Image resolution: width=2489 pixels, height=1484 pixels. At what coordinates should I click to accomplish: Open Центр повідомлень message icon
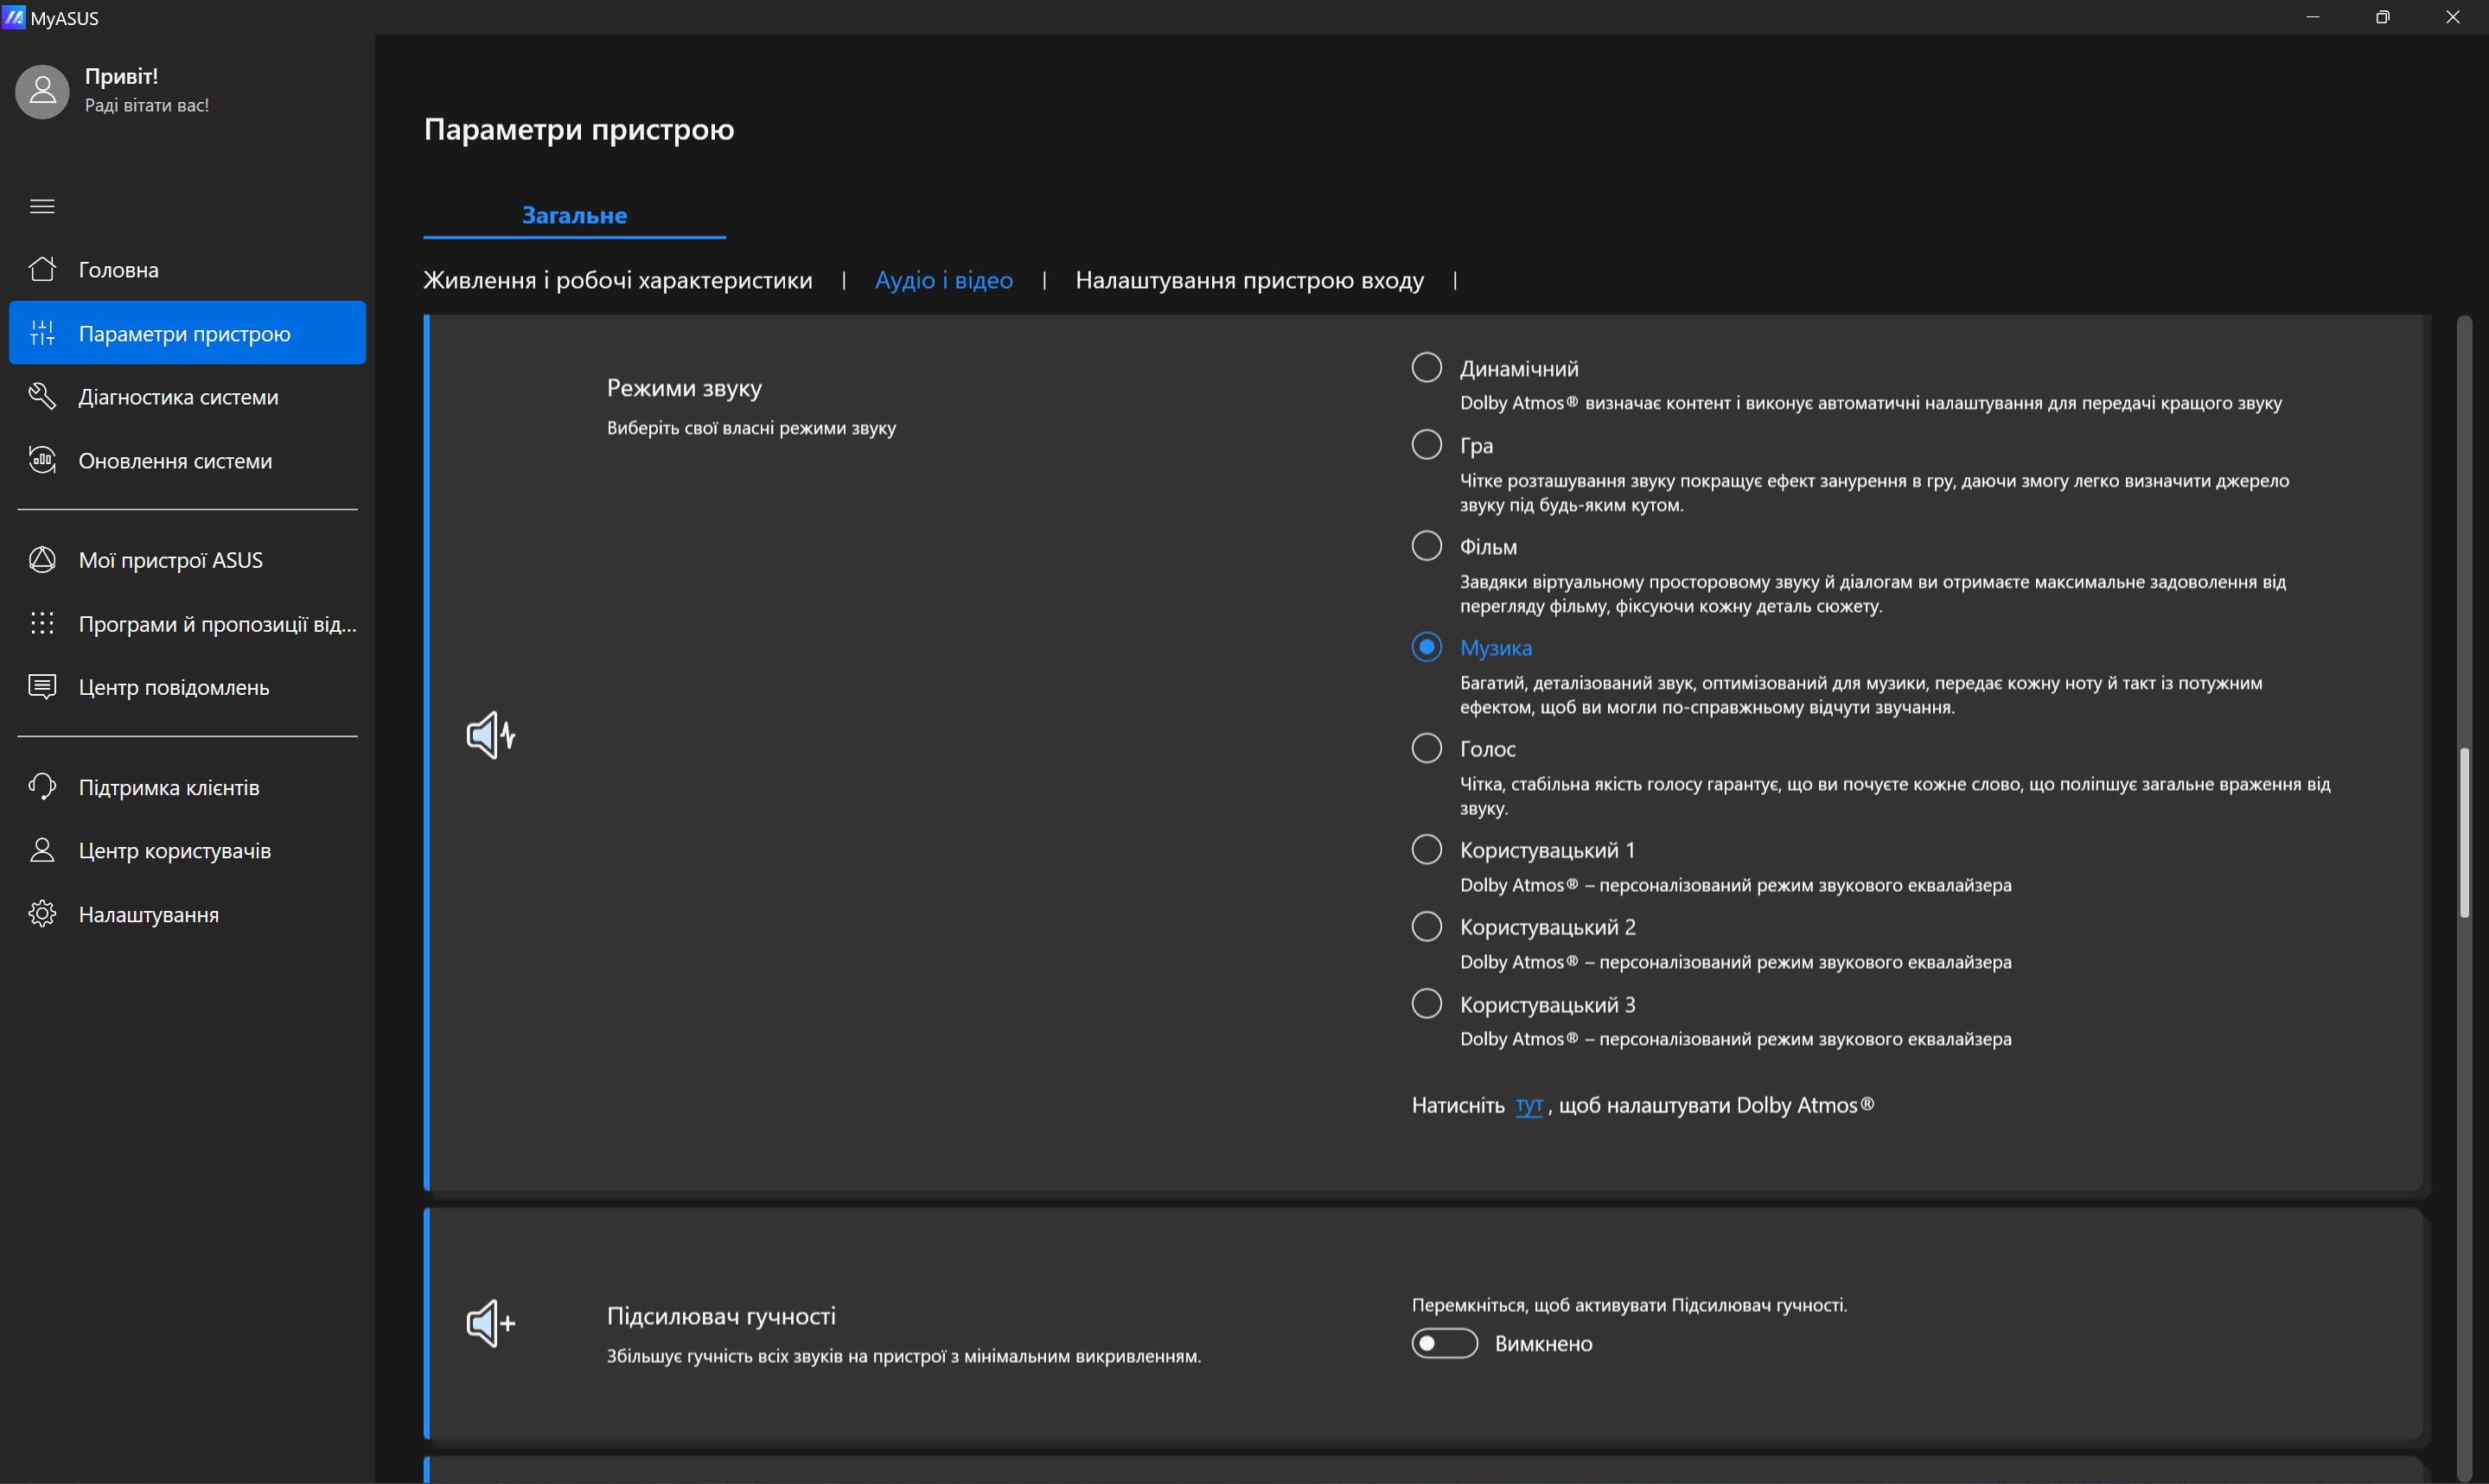(42, 687)
